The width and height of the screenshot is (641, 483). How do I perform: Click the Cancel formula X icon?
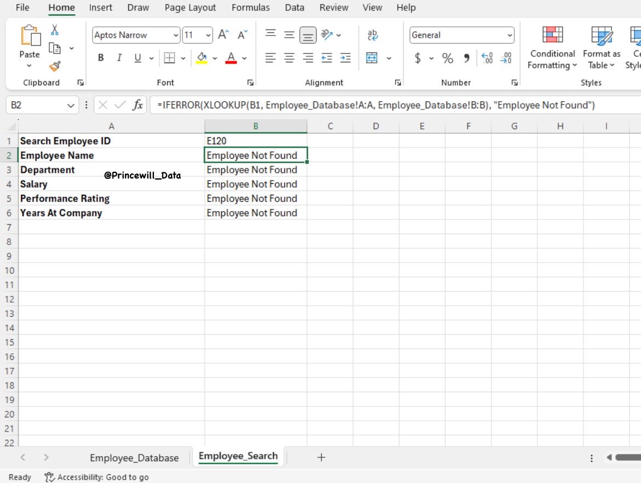[x=102, y=106]
